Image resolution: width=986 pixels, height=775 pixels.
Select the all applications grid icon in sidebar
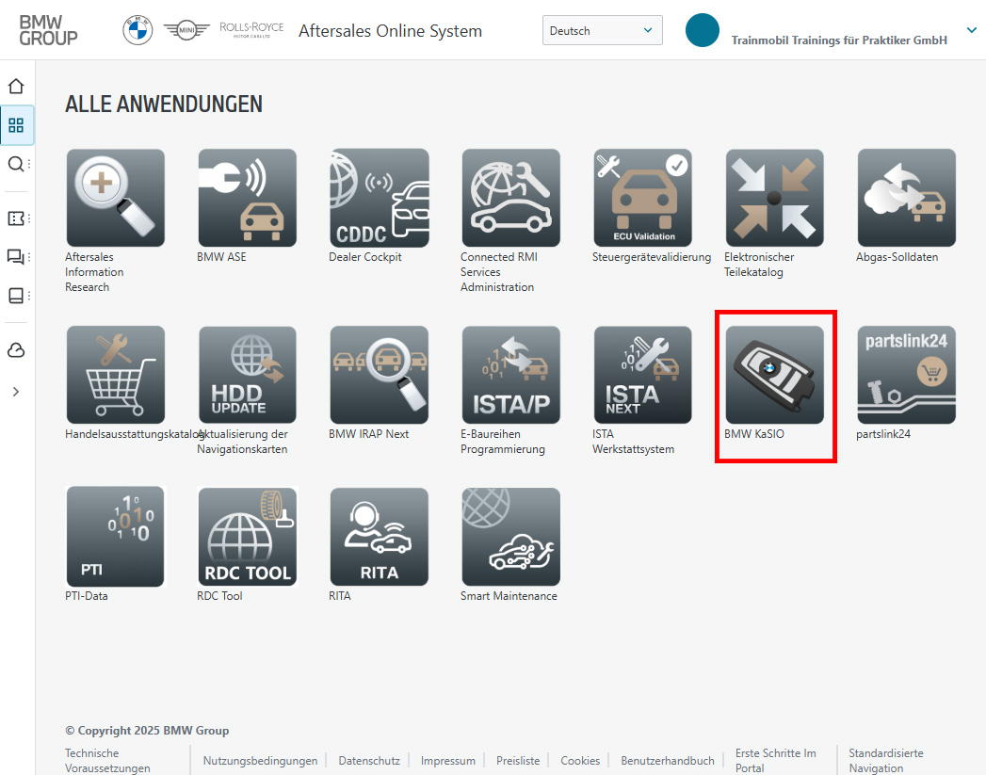tap(16, 125)
